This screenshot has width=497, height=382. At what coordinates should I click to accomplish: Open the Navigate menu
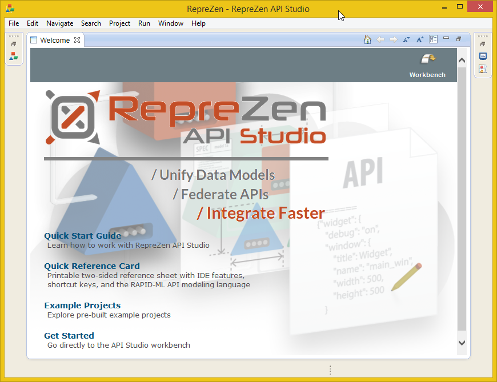59,23
